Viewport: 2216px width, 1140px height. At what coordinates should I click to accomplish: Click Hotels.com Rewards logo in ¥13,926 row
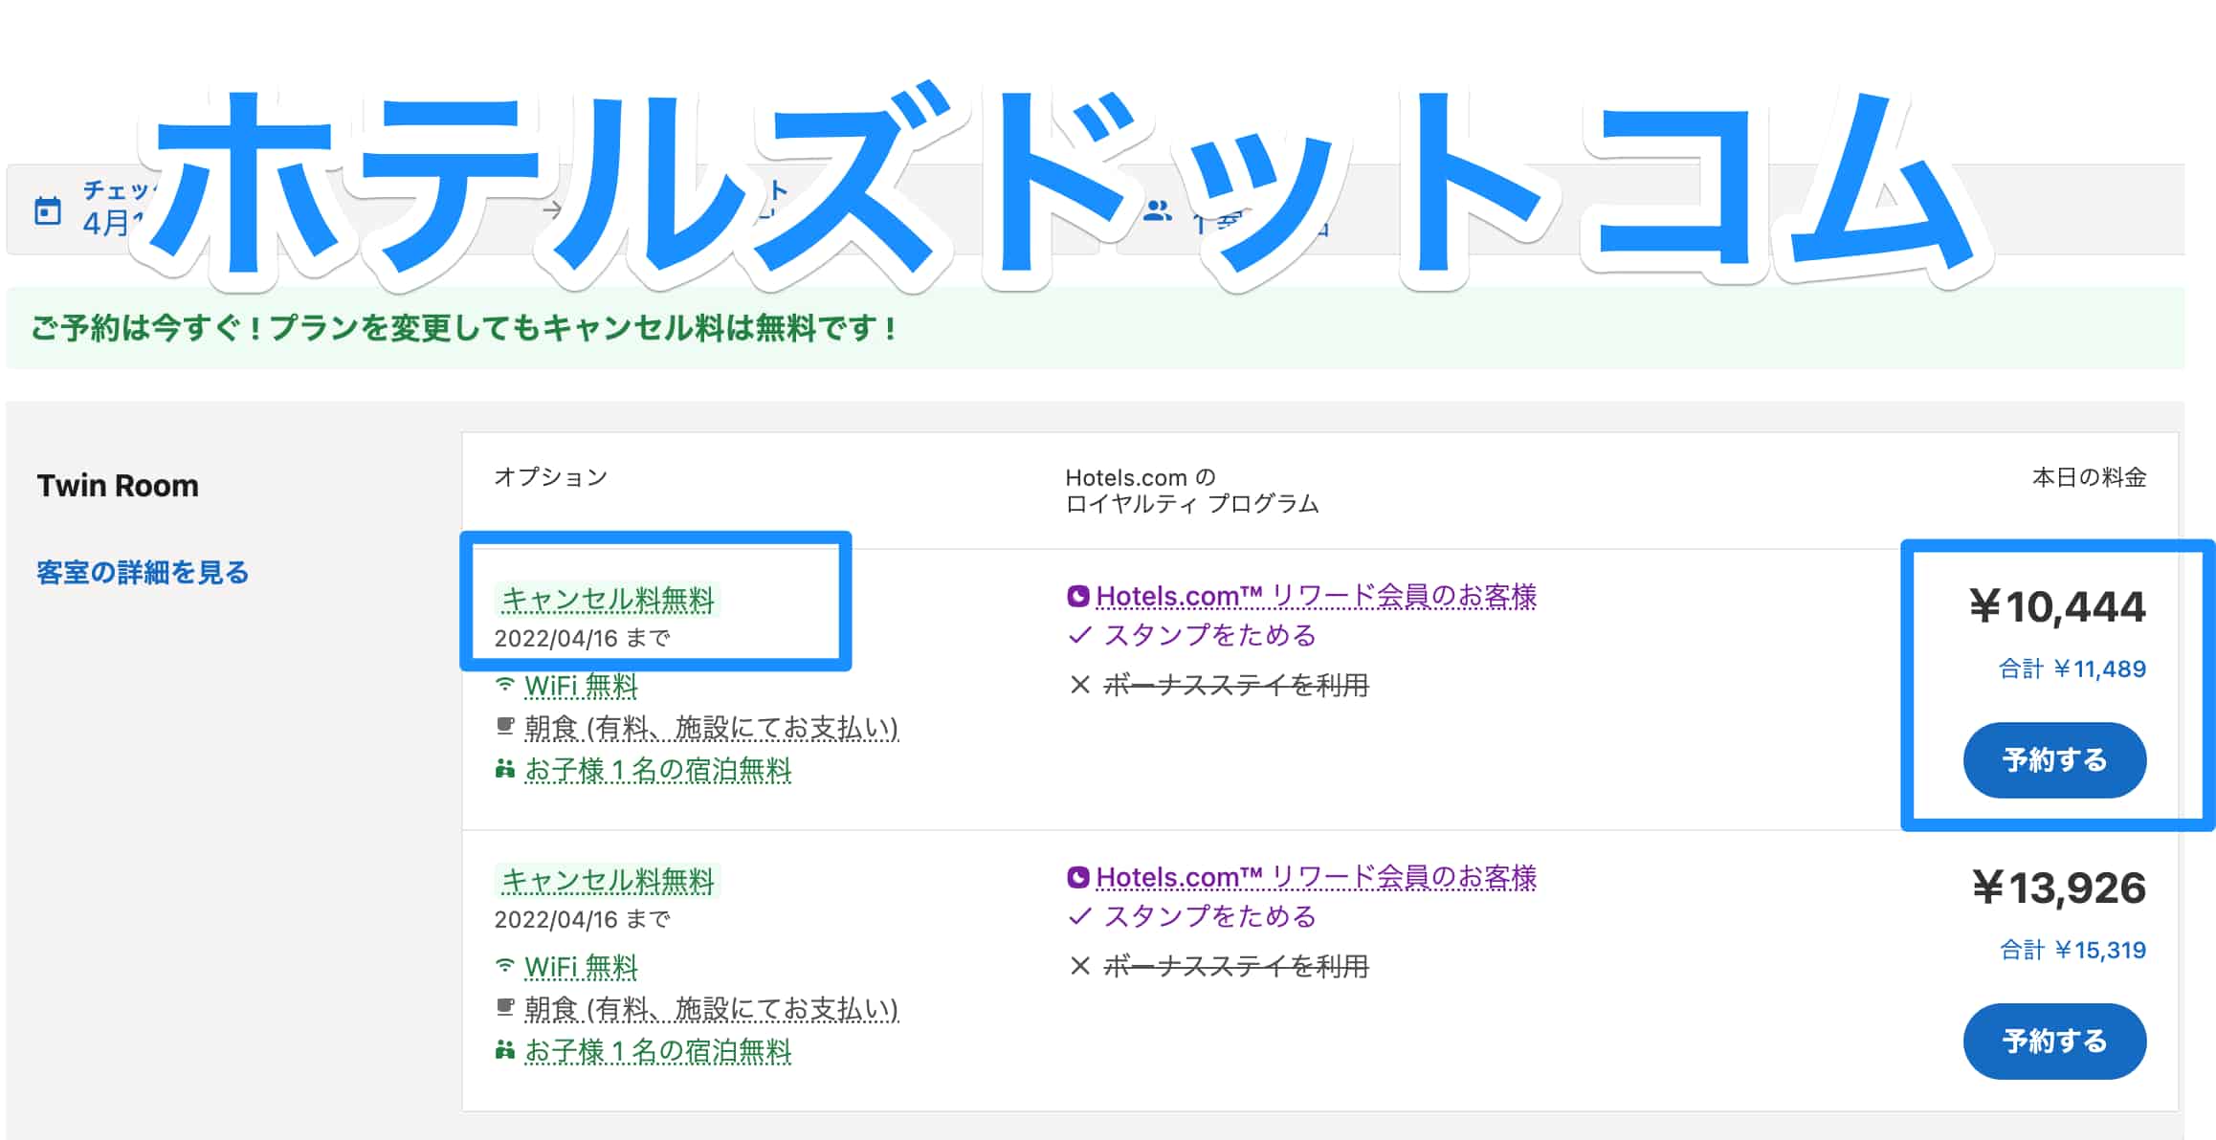(1078, 877)
